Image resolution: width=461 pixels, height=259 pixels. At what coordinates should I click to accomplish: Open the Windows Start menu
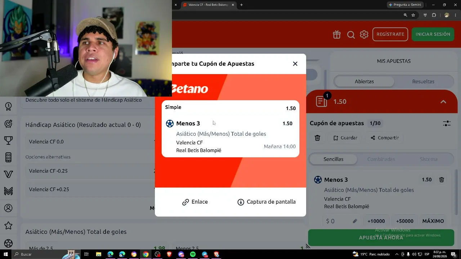[x=6, y=254]
